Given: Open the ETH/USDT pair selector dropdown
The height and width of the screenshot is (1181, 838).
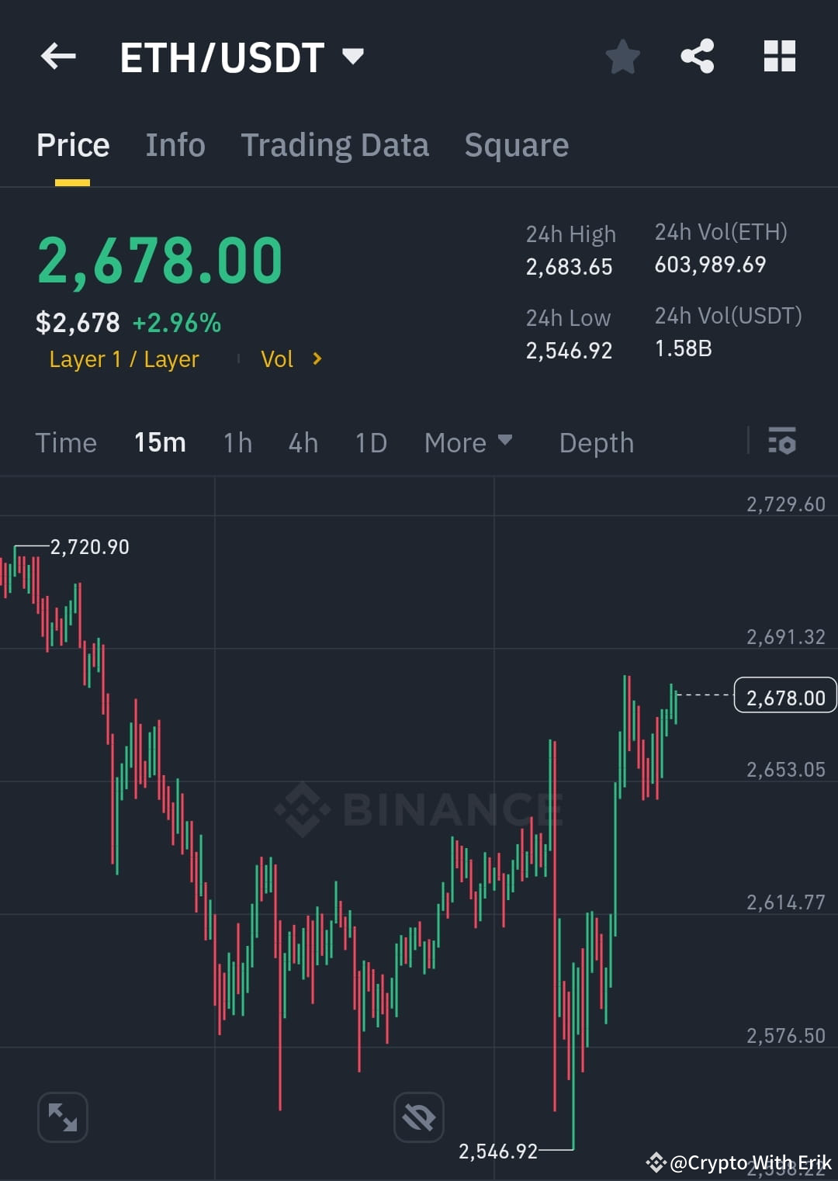Looking at the screenshot, I should tap(241, 56).
